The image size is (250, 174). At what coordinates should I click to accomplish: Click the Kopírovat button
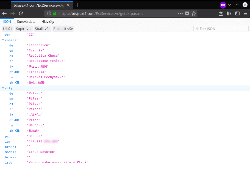24,29
